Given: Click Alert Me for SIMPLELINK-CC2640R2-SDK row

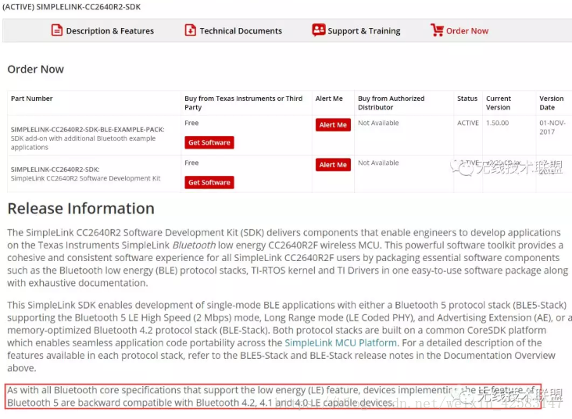Looking at the screenshot, I should pyautogui.click(x=333, y=165).
